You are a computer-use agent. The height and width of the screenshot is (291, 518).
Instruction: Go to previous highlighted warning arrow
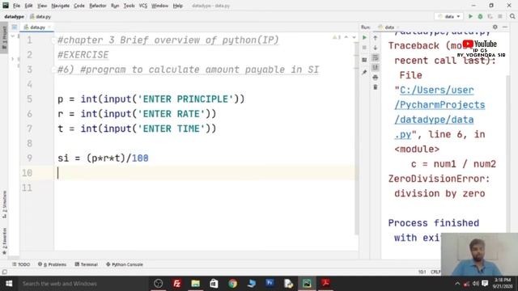(x=346, y=37)
